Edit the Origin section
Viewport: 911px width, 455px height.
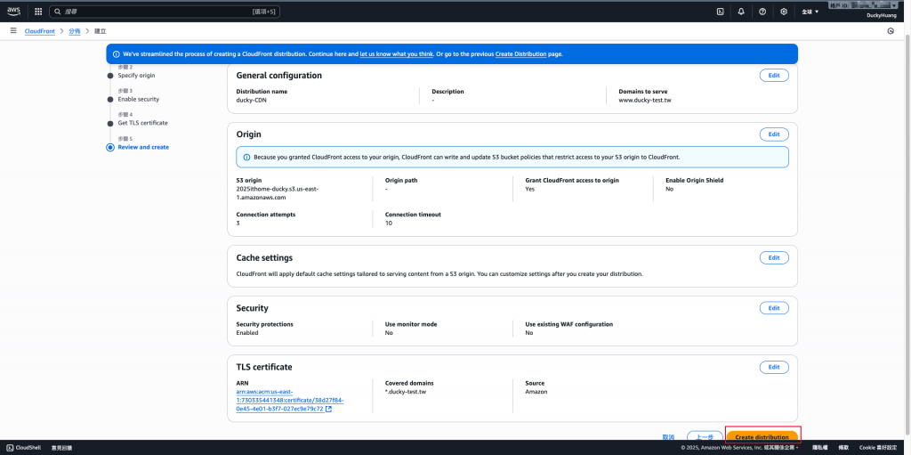pyautogui.click(x=774, y=134)
